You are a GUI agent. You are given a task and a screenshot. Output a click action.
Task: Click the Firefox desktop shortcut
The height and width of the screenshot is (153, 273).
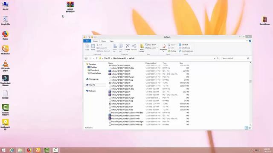click(6, 35)
